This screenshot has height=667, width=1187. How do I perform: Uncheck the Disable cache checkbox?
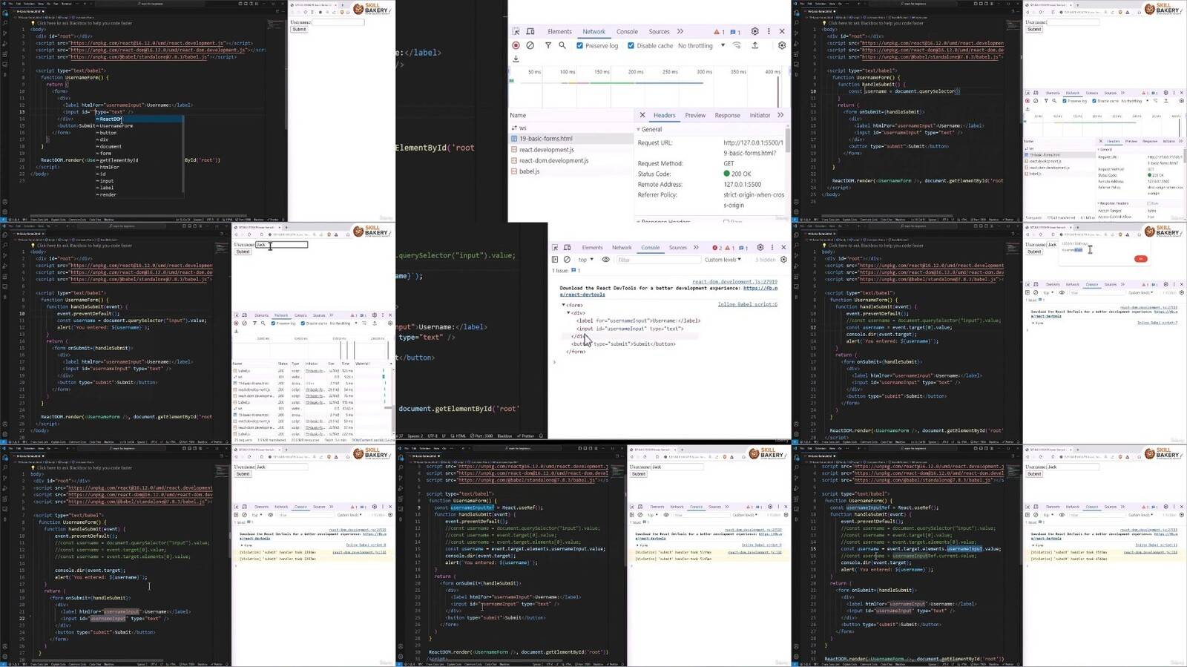631,45
